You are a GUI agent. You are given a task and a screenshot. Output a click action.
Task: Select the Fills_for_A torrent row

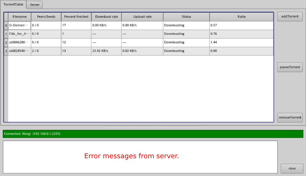20,34
